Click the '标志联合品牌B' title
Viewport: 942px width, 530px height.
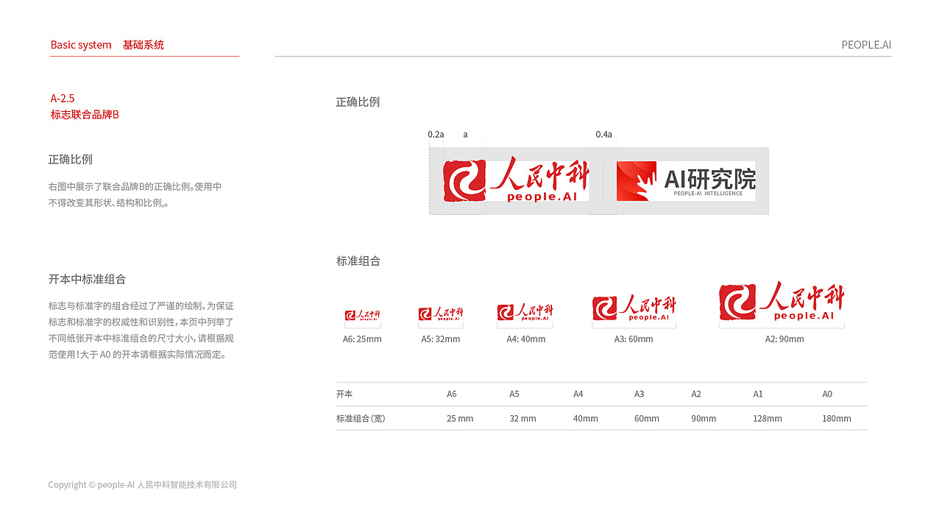(x=85, y=115)
